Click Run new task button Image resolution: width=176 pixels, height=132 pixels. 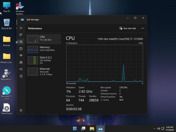(128, 28)
